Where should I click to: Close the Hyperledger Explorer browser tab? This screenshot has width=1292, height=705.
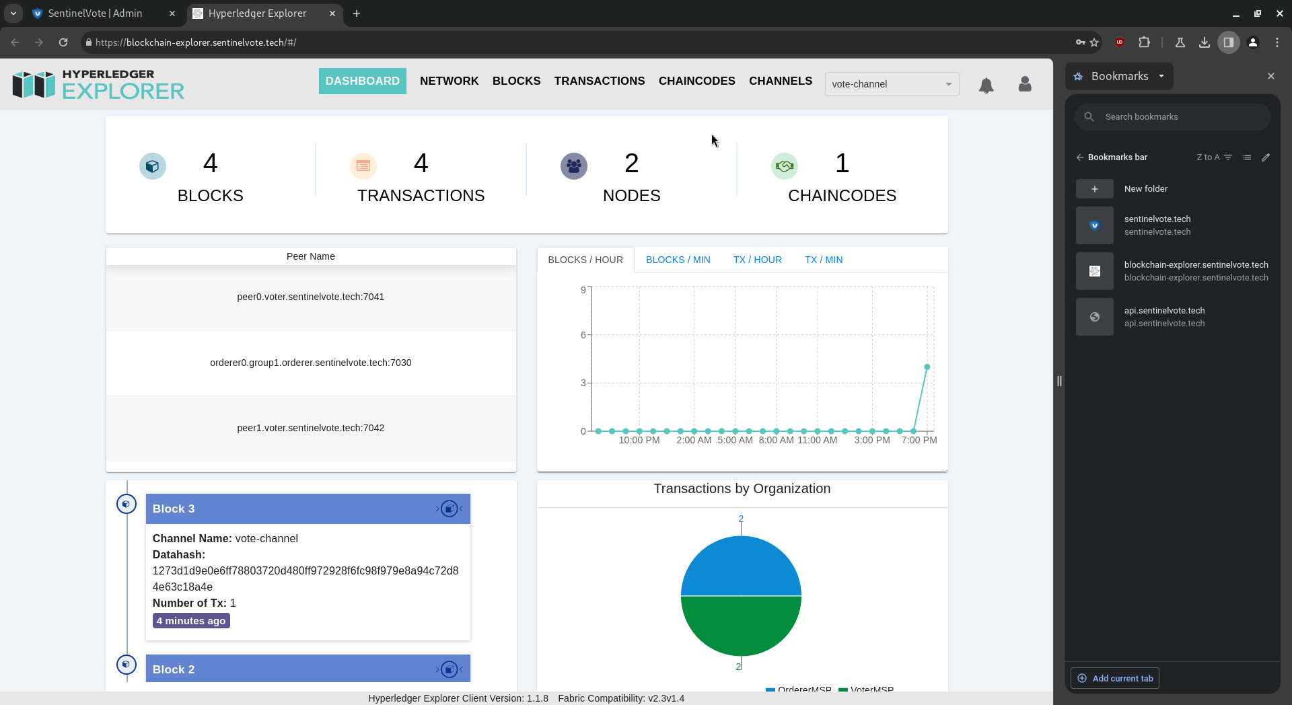pos(333,13)
